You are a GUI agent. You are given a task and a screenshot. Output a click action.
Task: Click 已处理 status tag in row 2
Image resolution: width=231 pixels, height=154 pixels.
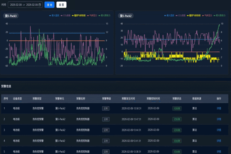[x=177, y=119]
